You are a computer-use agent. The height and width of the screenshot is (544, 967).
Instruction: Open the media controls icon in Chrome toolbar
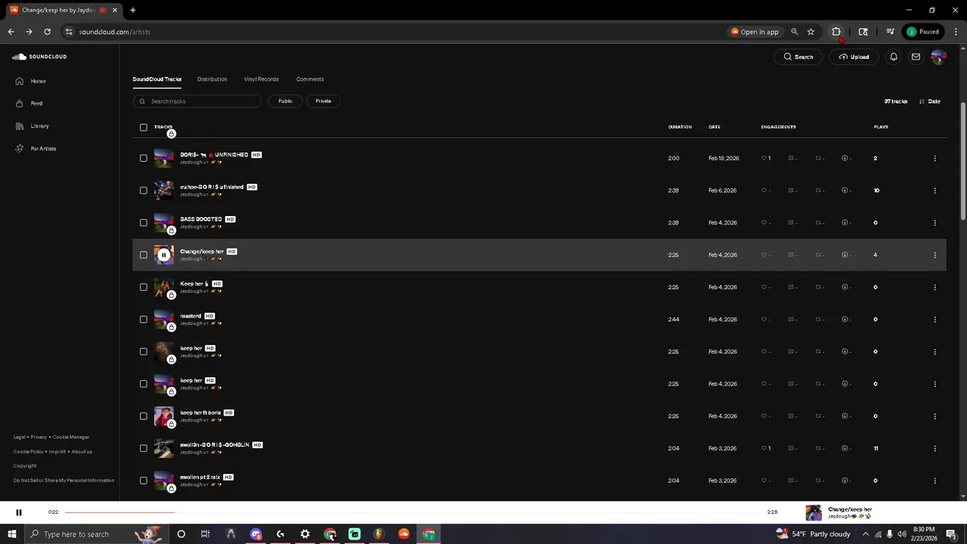click(890, 32)
